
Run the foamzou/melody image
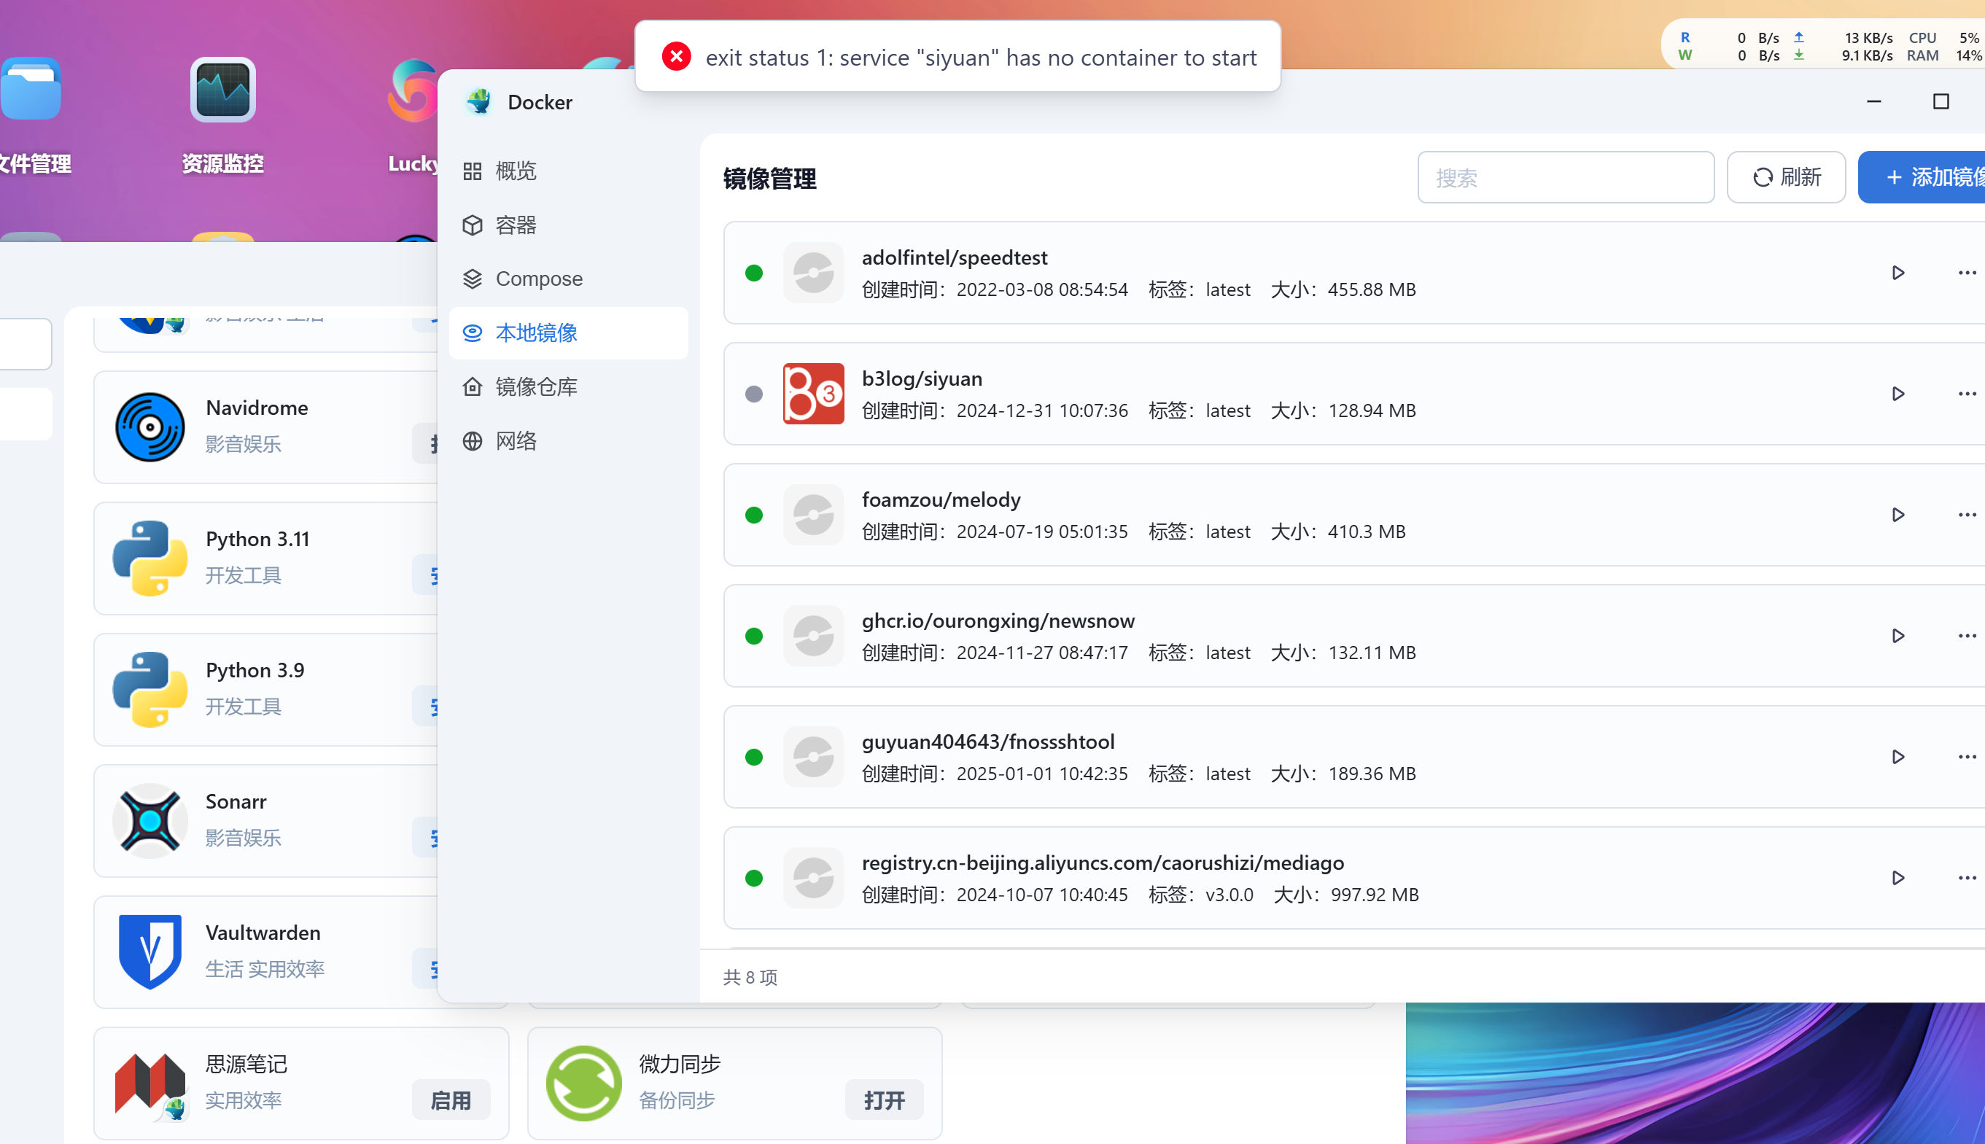(x=1897, y=515)
